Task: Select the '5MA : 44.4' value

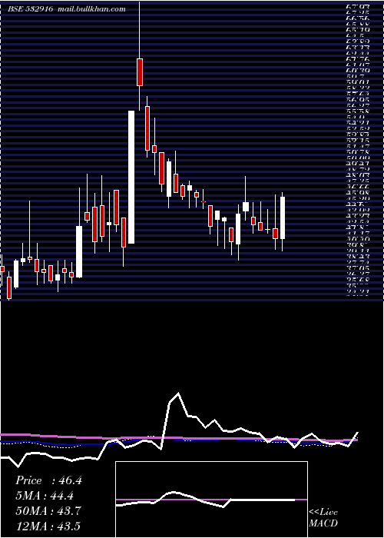Action: (x=45, y=496)
